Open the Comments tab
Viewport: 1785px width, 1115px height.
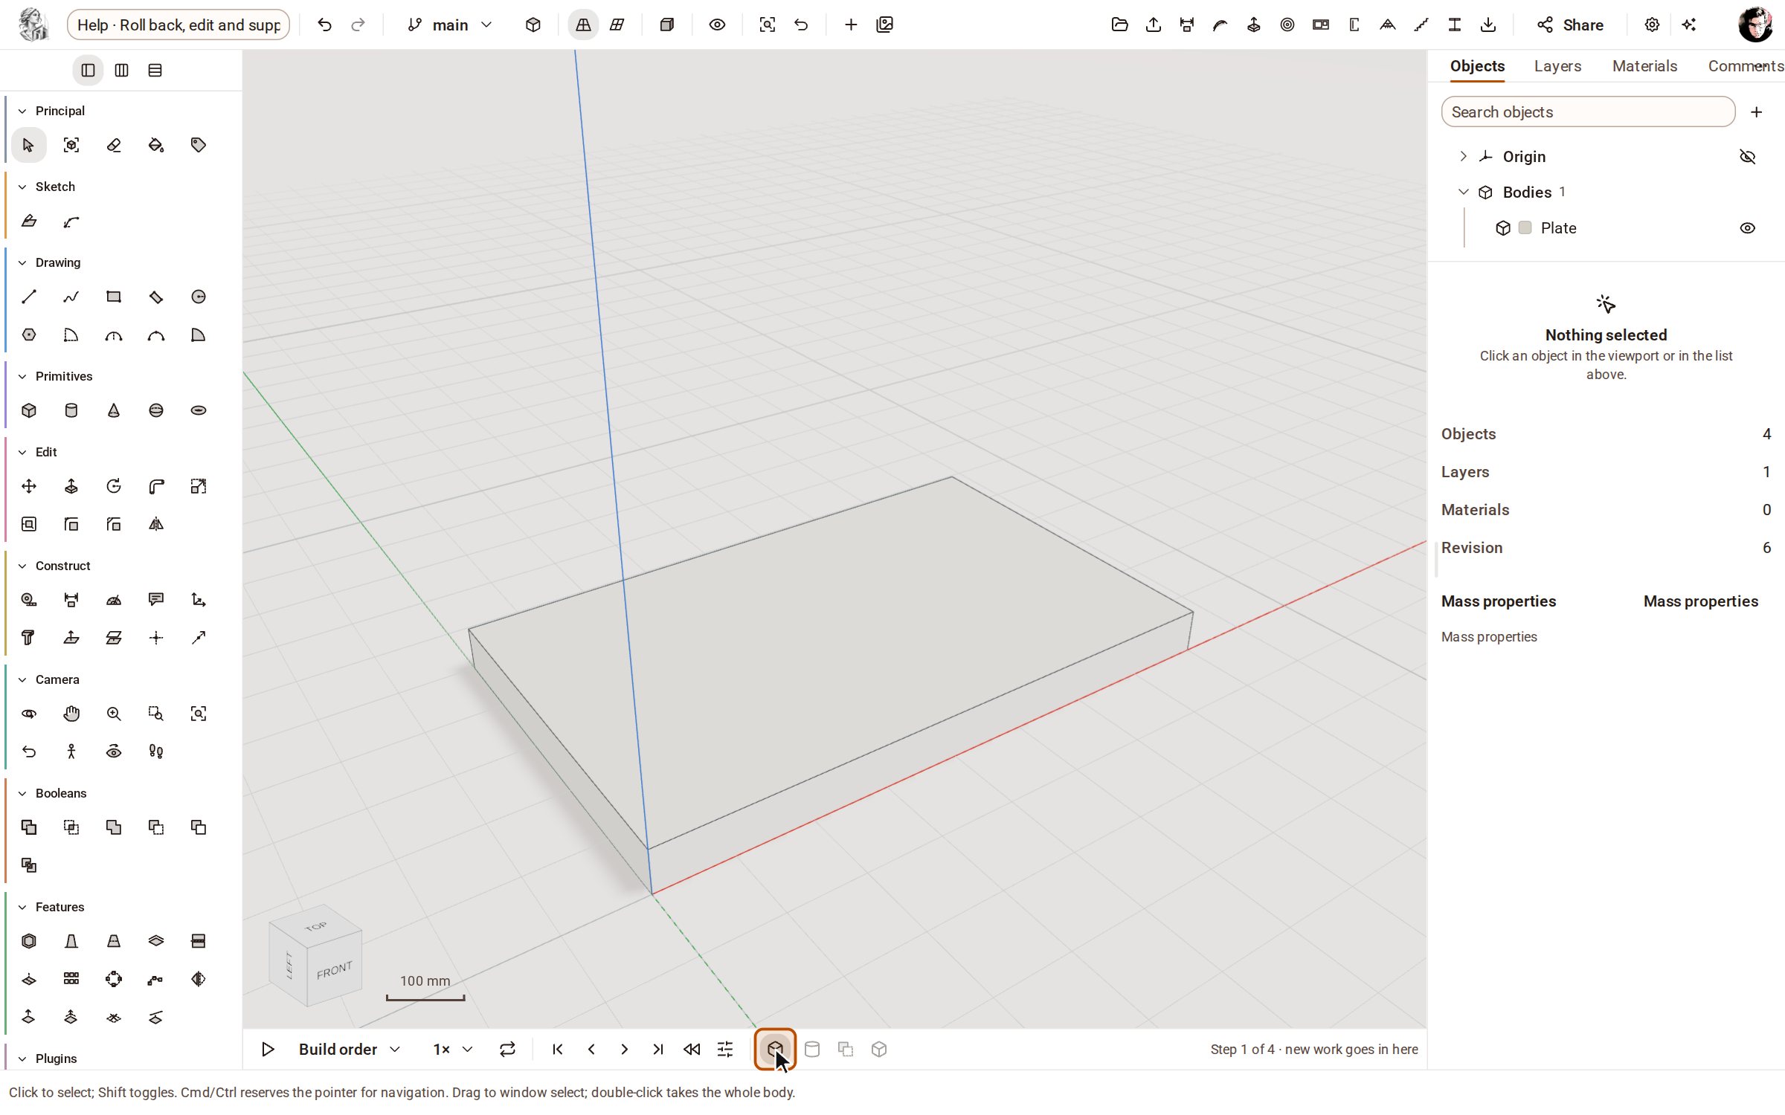click(x=1745, y=66)
